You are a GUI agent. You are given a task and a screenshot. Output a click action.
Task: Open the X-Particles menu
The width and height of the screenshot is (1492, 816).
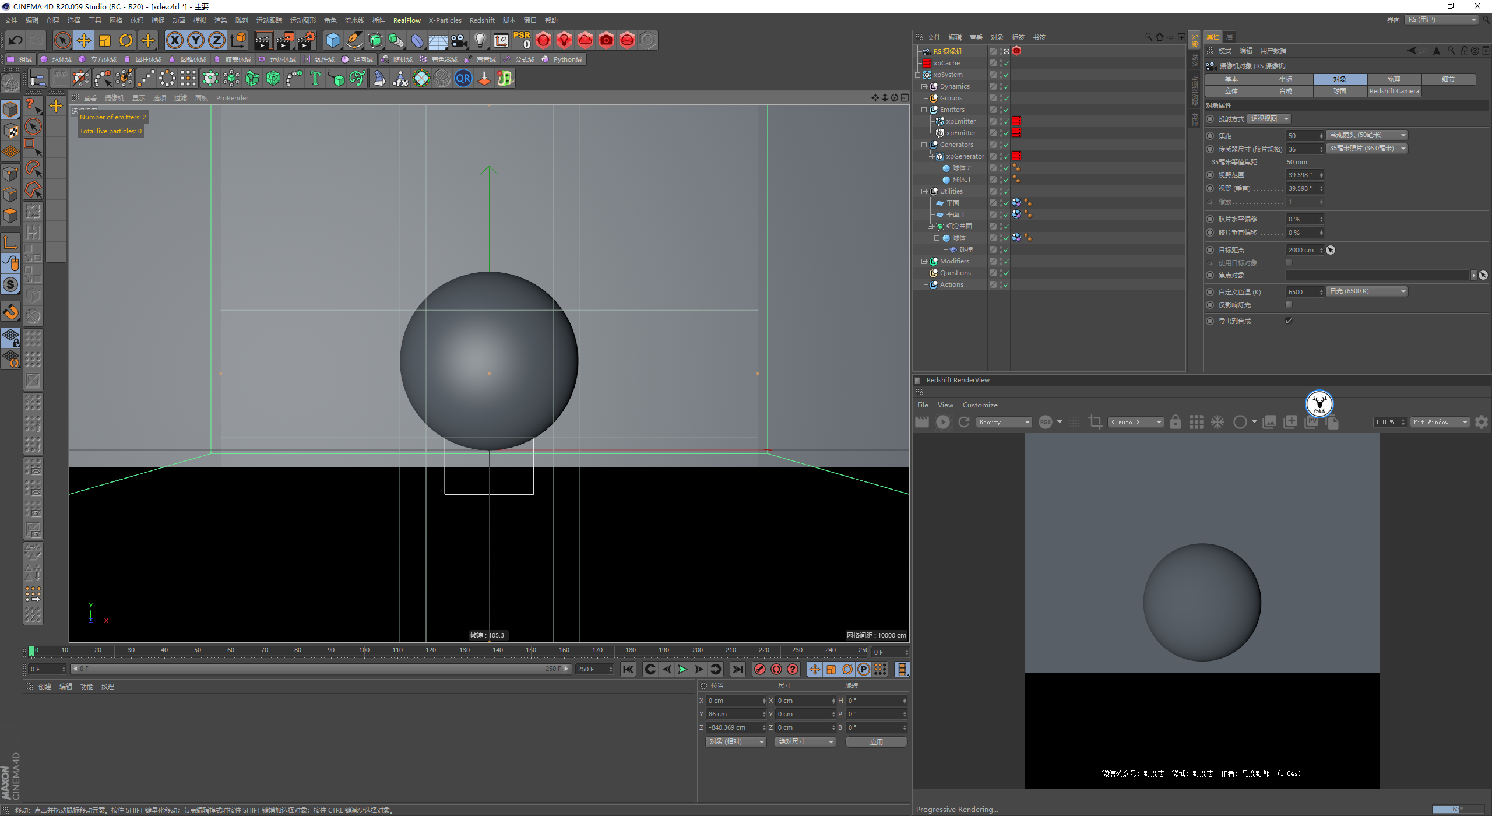445,20
